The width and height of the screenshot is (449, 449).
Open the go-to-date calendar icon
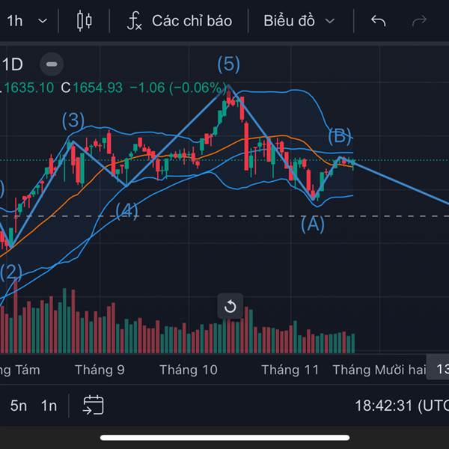[94, 406]
